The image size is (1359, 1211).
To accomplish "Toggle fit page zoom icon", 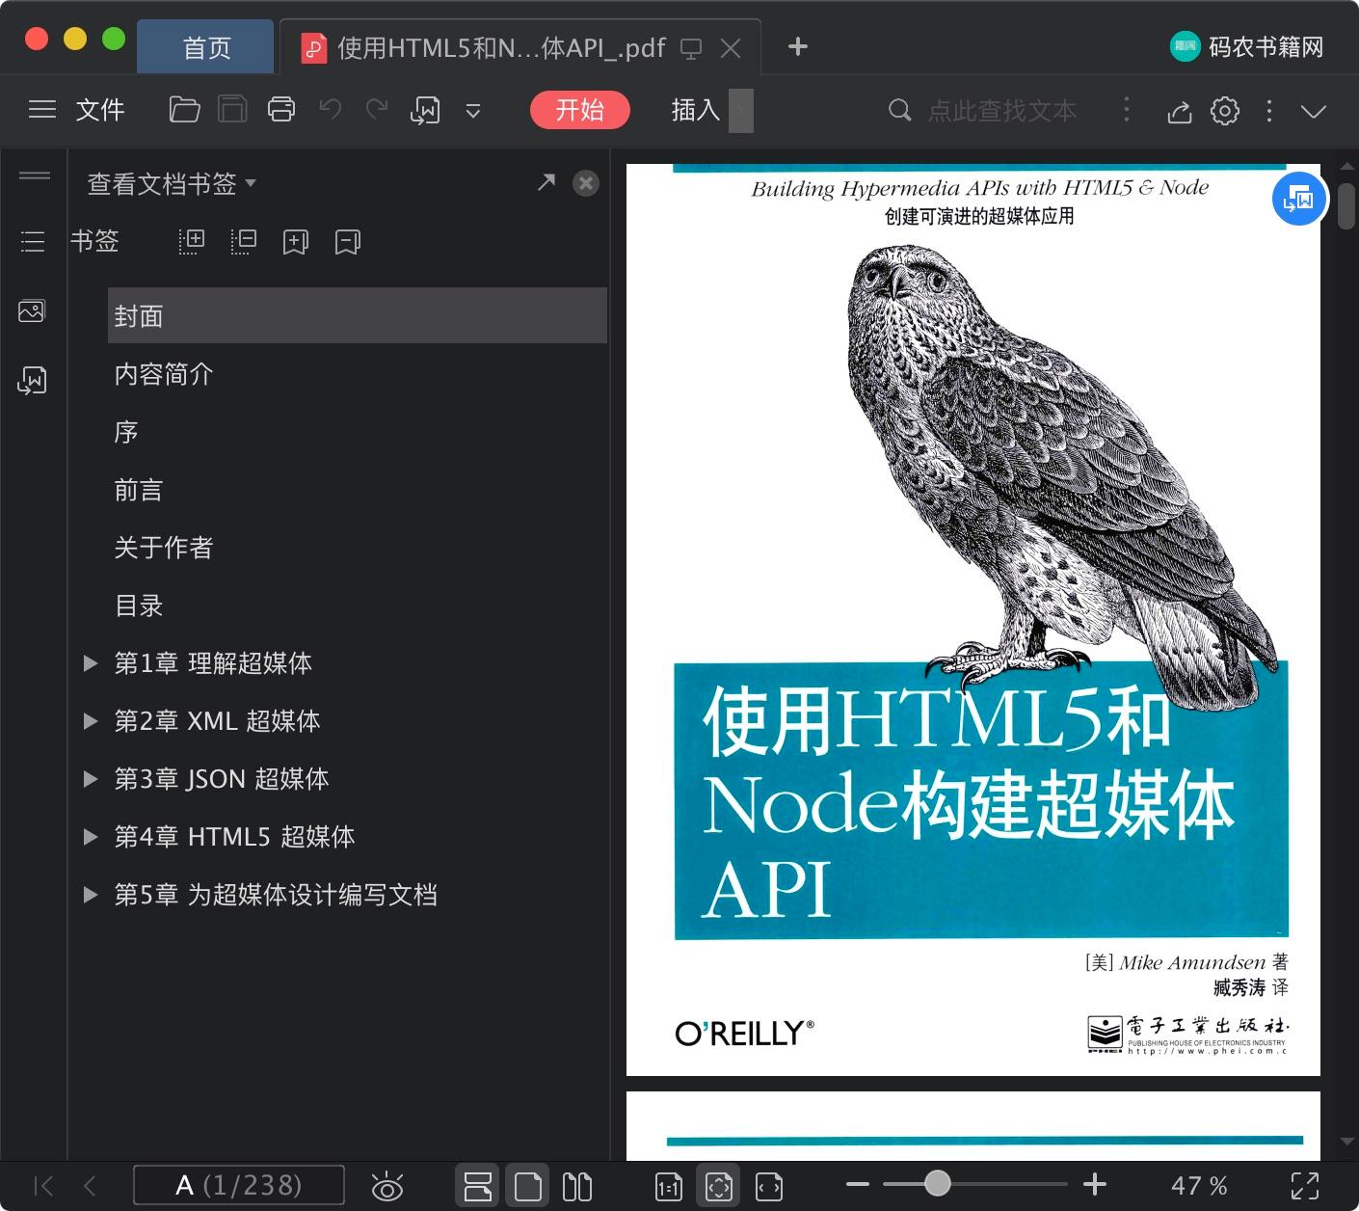I will (719, 1186).
